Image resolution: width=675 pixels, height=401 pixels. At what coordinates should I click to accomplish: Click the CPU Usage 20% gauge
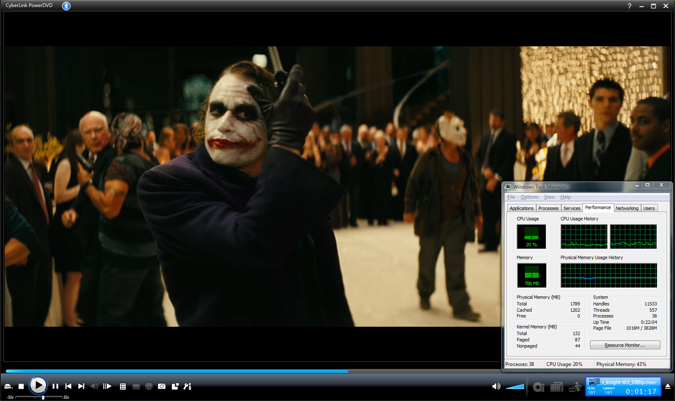[x=531, y=236]
